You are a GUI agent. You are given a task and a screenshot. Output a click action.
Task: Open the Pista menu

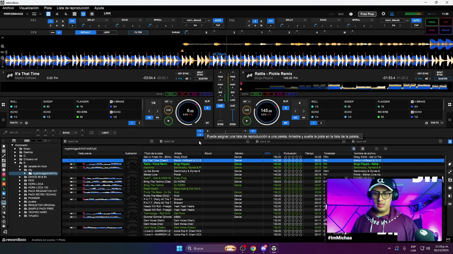48,8
